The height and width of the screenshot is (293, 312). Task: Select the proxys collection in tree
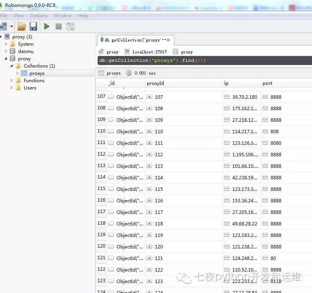tap(37, 73)
